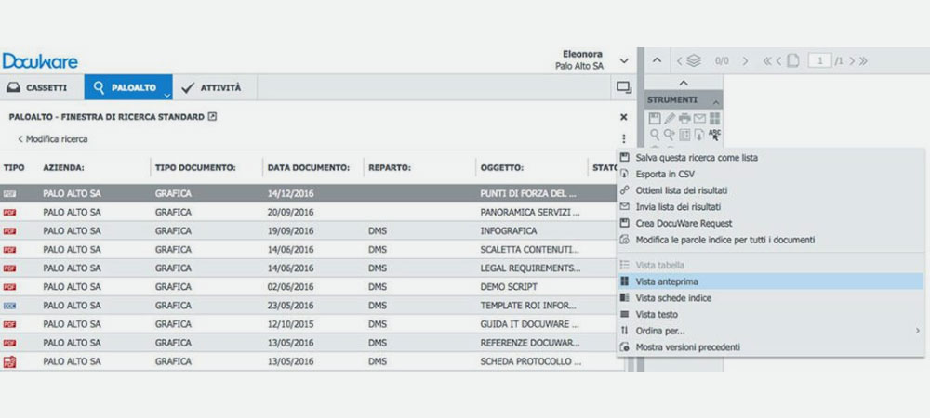This screenshot has width=930, height=418.
Task: Click previous stack arrow before layers icon
Action: click(680, 61)
